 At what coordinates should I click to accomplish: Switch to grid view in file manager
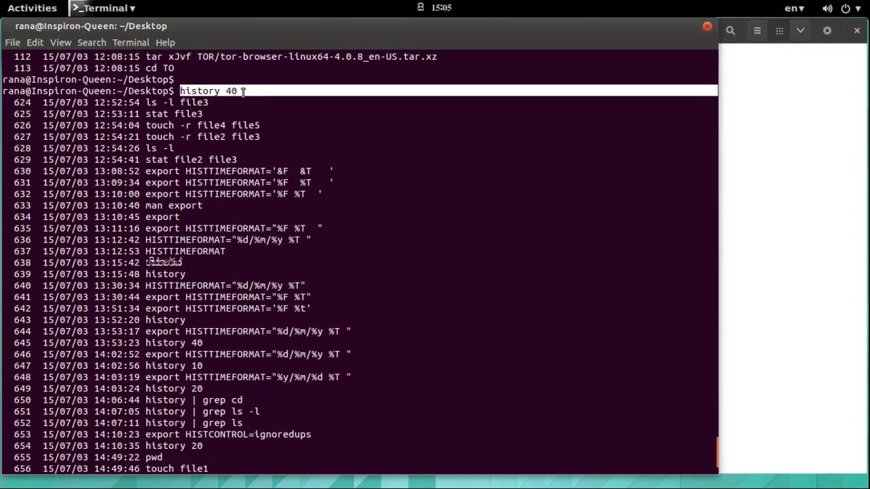click(780, 31)
